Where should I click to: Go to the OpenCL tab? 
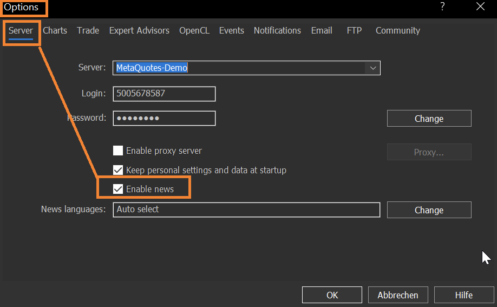click(194, 30)
